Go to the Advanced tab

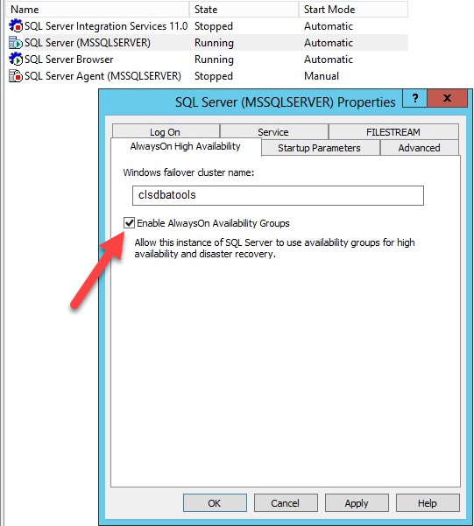point(420,148)
